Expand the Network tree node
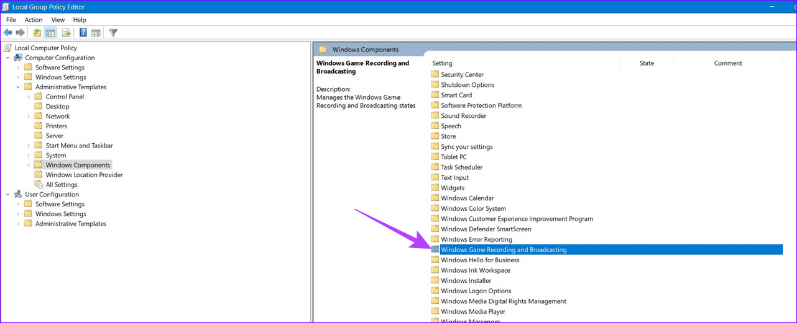The width and height of the screenshot is (797, 323). click(x=29, y=117)
